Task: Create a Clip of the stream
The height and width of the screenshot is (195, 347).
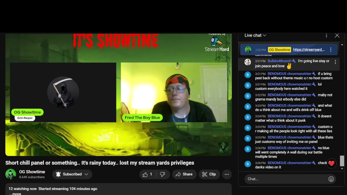Action: [209, 174]
